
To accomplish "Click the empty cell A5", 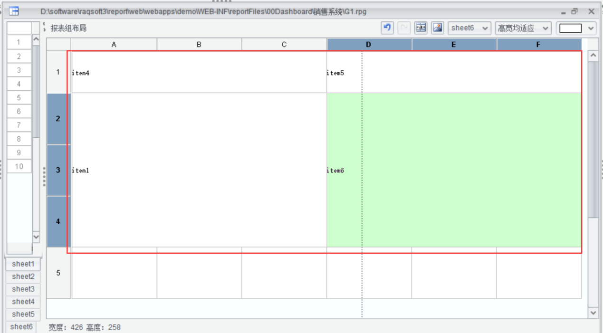I will 114,273.
